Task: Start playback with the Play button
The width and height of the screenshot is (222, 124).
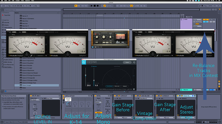Action: [x=91, y=6]
